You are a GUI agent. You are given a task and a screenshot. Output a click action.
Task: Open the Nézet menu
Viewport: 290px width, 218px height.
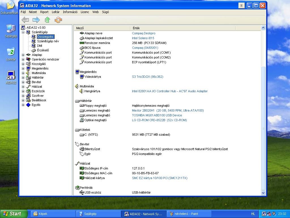click(x=33, y=12)
